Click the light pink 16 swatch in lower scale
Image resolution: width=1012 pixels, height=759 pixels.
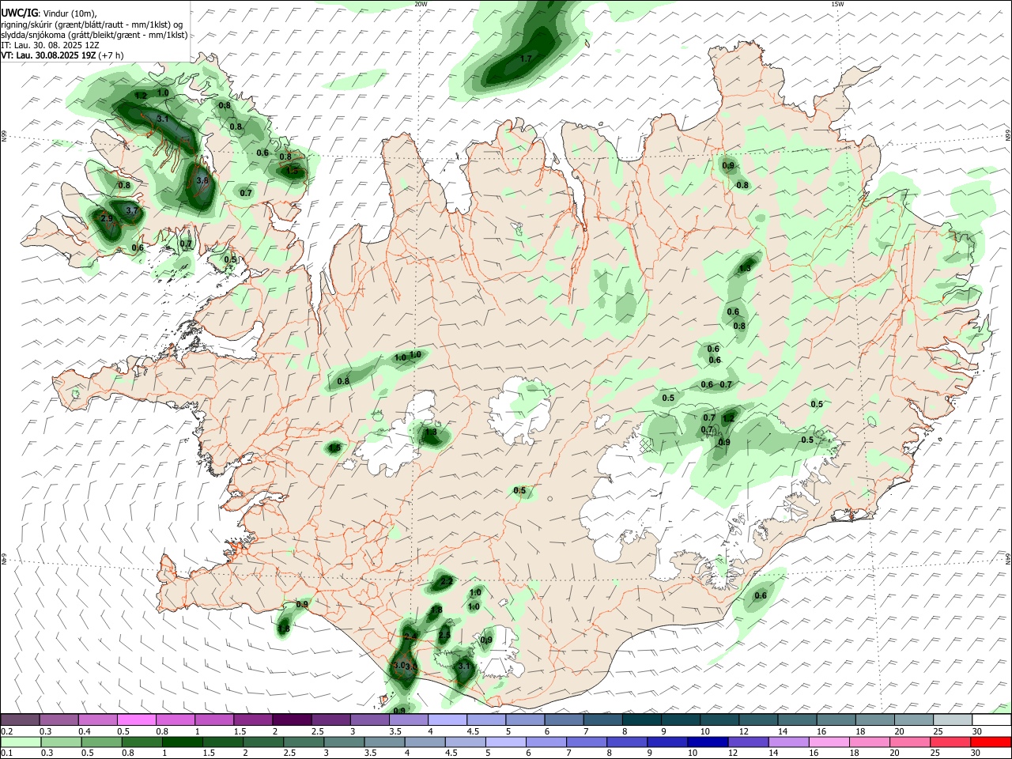coord(829,742)
